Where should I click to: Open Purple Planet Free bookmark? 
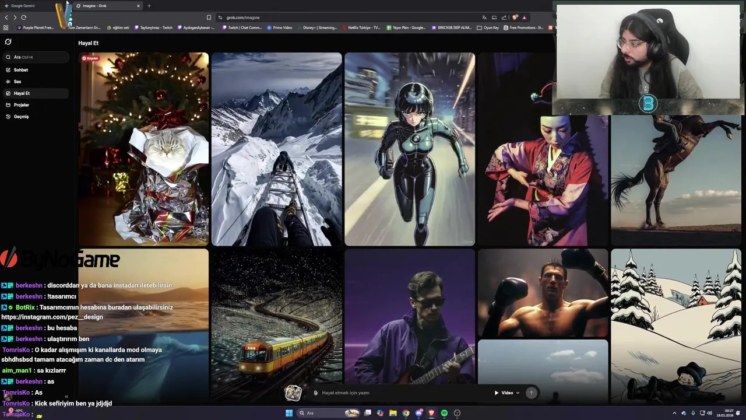pos(36,27)
